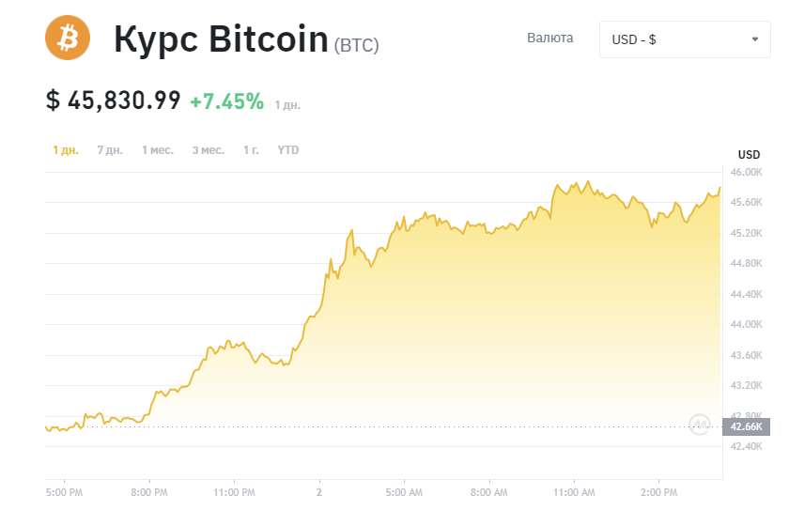Select the 1 мес. chart range

click(x=158, y=150)
